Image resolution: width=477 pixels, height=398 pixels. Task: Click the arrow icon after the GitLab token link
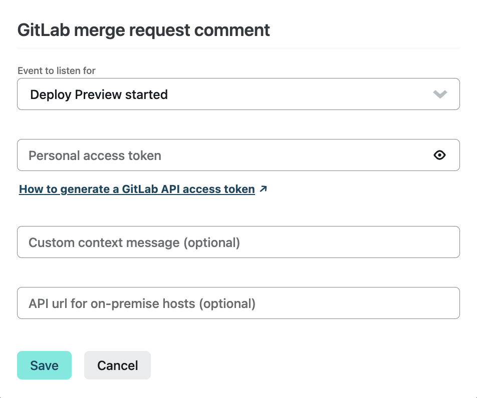pyautogui.click(x=264, y=189)
